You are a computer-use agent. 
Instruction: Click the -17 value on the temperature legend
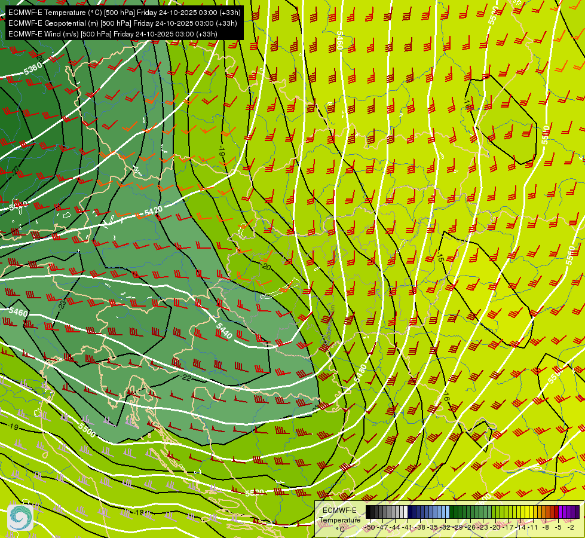click(x=508, y=527)
